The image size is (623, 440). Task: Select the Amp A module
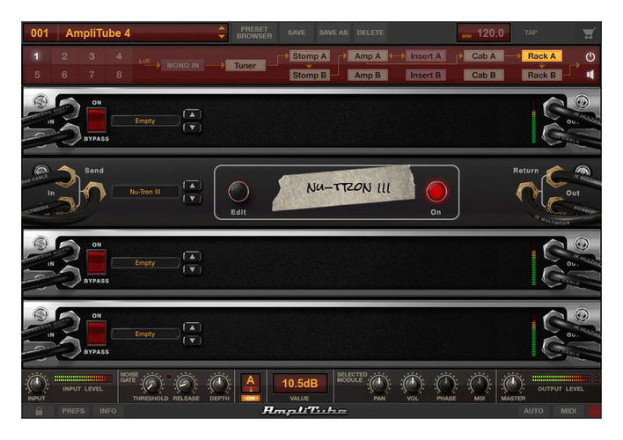click(x=368, y=56)
